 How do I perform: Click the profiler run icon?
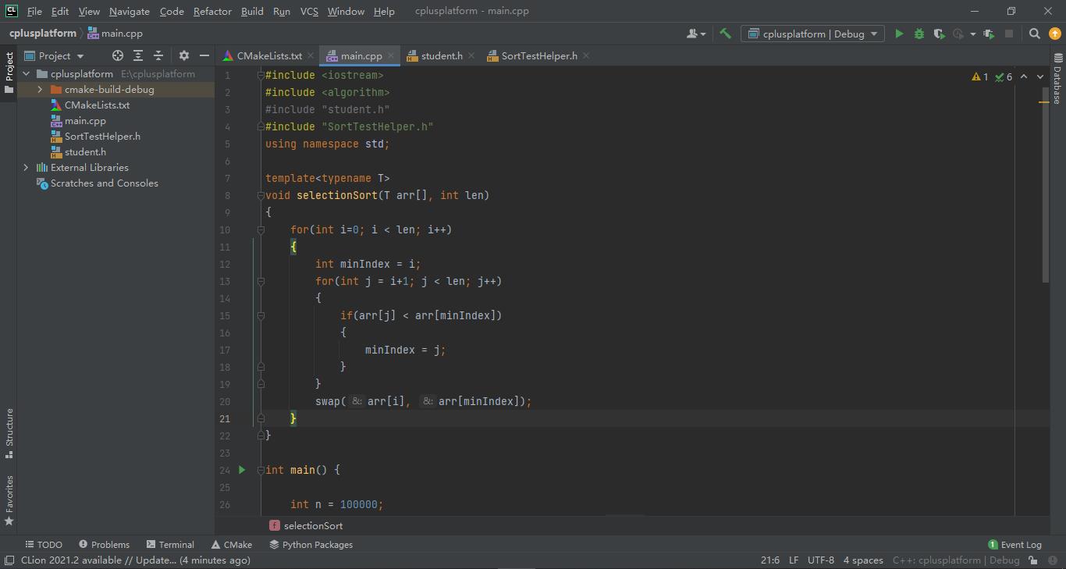pyautogui.click(x=958, y=34)
